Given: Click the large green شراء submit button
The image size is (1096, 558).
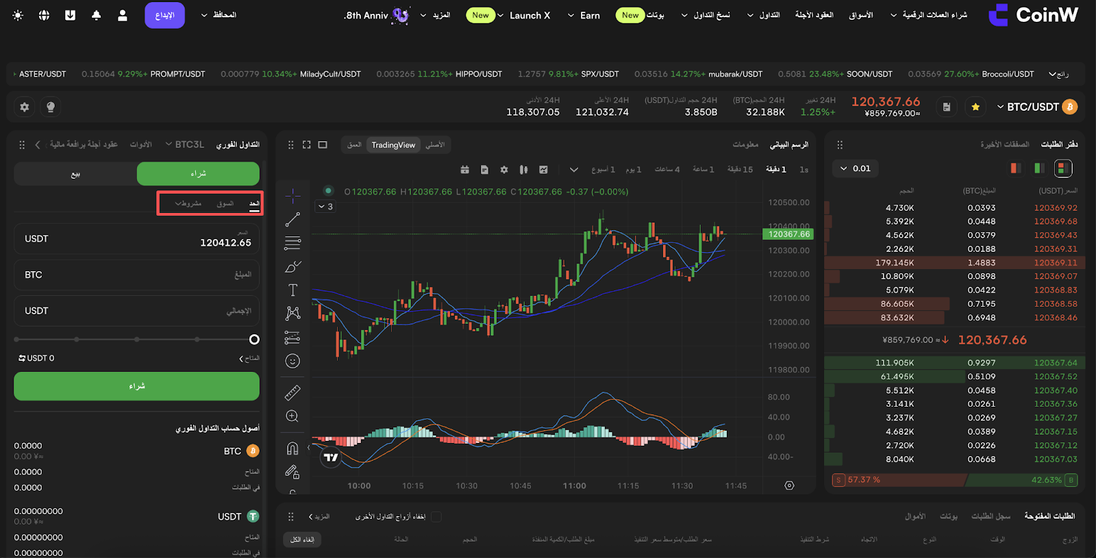Looking at the screenshot, I should coord(136,386).
